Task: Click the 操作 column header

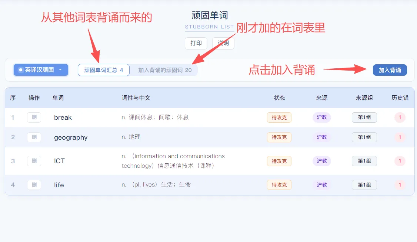Action: pos(34,98)
